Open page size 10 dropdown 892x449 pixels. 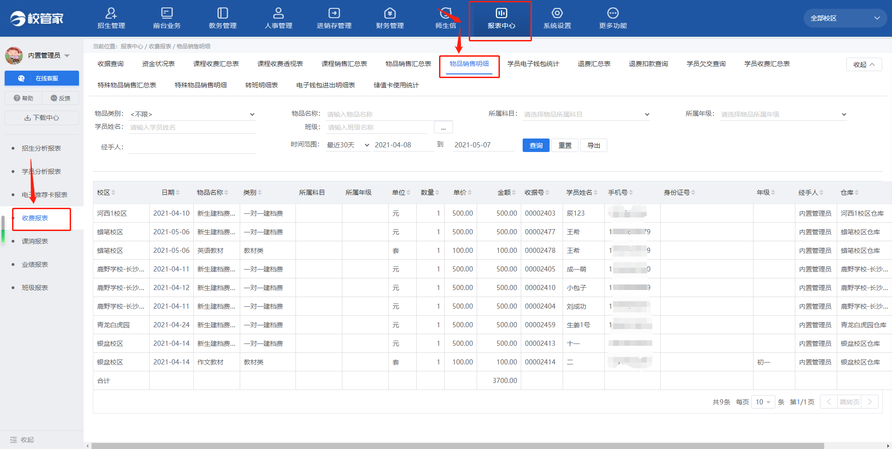(x=763, y=402)
